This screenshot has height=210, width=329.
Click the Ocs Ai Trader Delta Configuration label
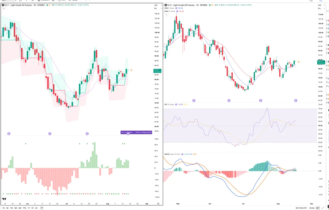[x=136, y=132]
